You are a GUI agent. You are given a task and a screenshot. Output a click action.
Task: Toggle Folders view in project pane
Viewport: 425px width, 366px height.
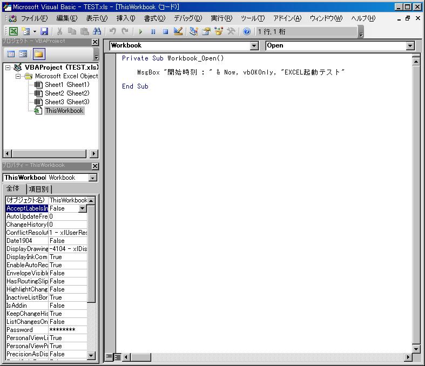click(x=39, y=54)
